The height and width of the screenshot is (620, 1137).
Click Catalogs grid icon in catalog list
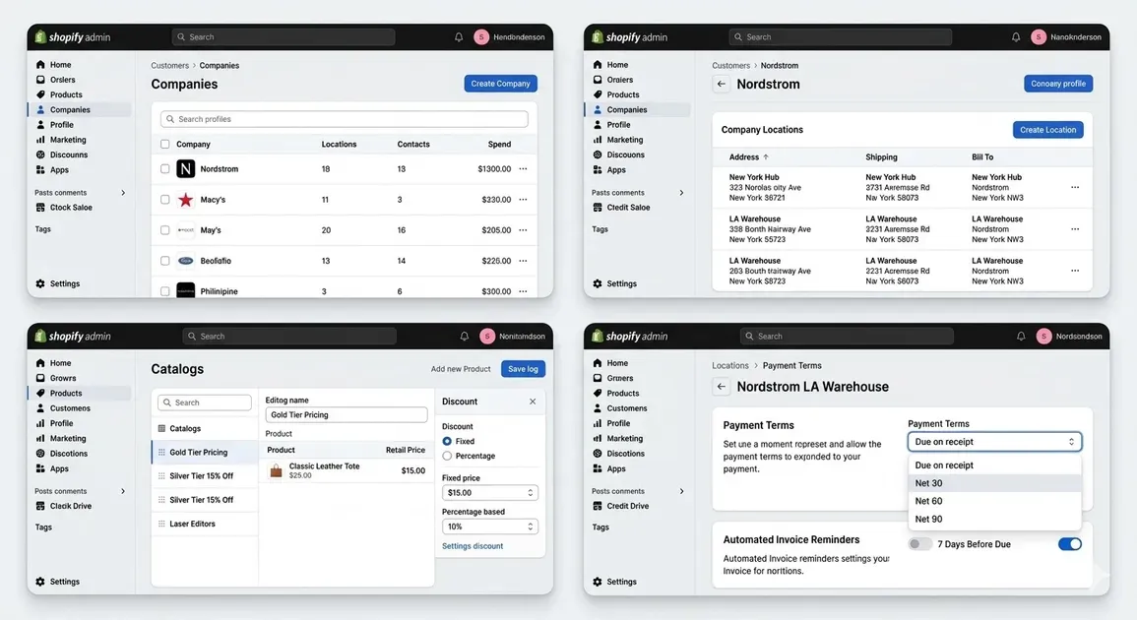tap(161, 428)
